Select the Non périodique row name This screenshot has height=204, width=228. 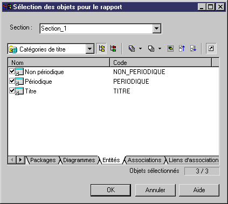44,72
